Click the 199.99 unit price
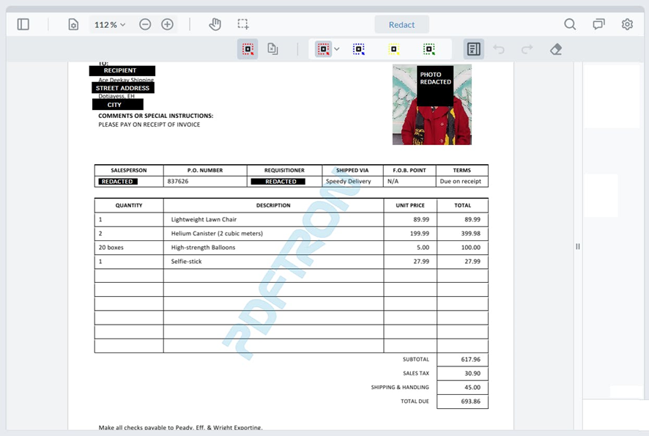Screen dimensions: 649x436 [x=419, y=233]
